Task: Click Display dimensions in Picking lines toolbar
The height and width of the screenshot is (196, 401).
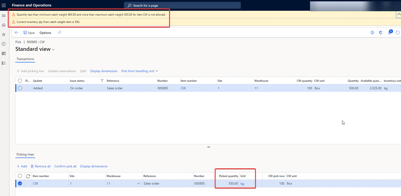Action: [x=94, y=166]
